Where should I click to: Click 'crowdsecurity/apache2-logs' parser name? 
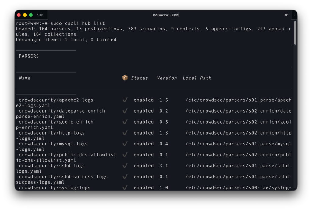coord(56,100)
